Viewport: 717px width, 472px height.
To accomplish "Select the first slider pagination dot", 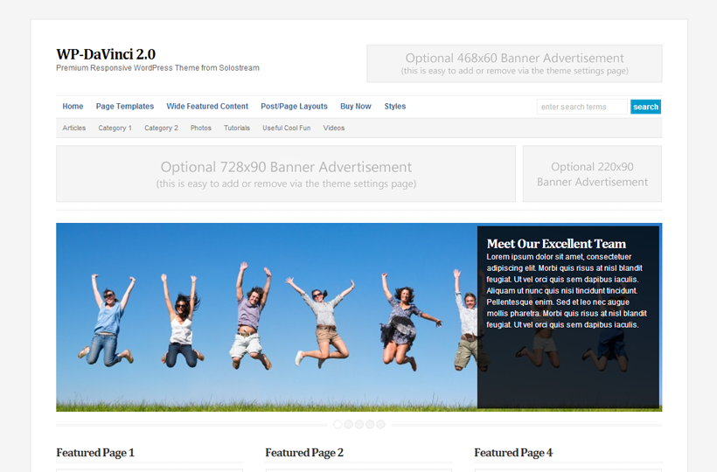I will 338,425.
